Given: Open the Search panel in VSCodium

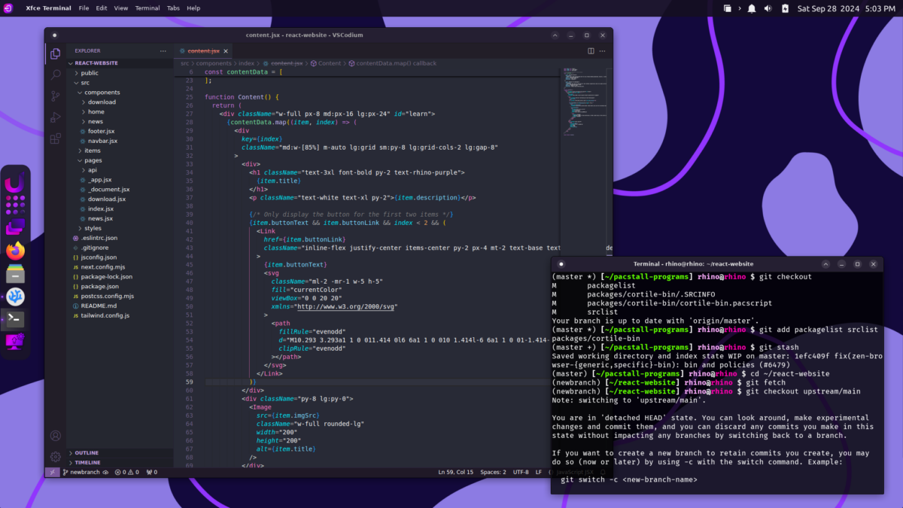Looking at the screenshot, I should point(55,75).
